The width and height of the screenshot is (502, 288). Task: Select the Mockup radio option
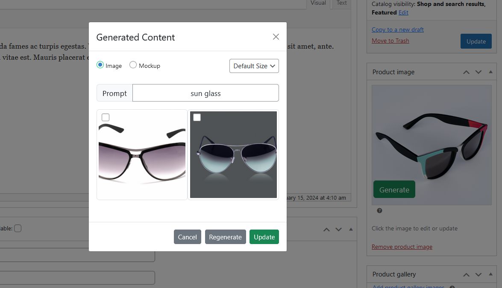(x=133, y=65)
